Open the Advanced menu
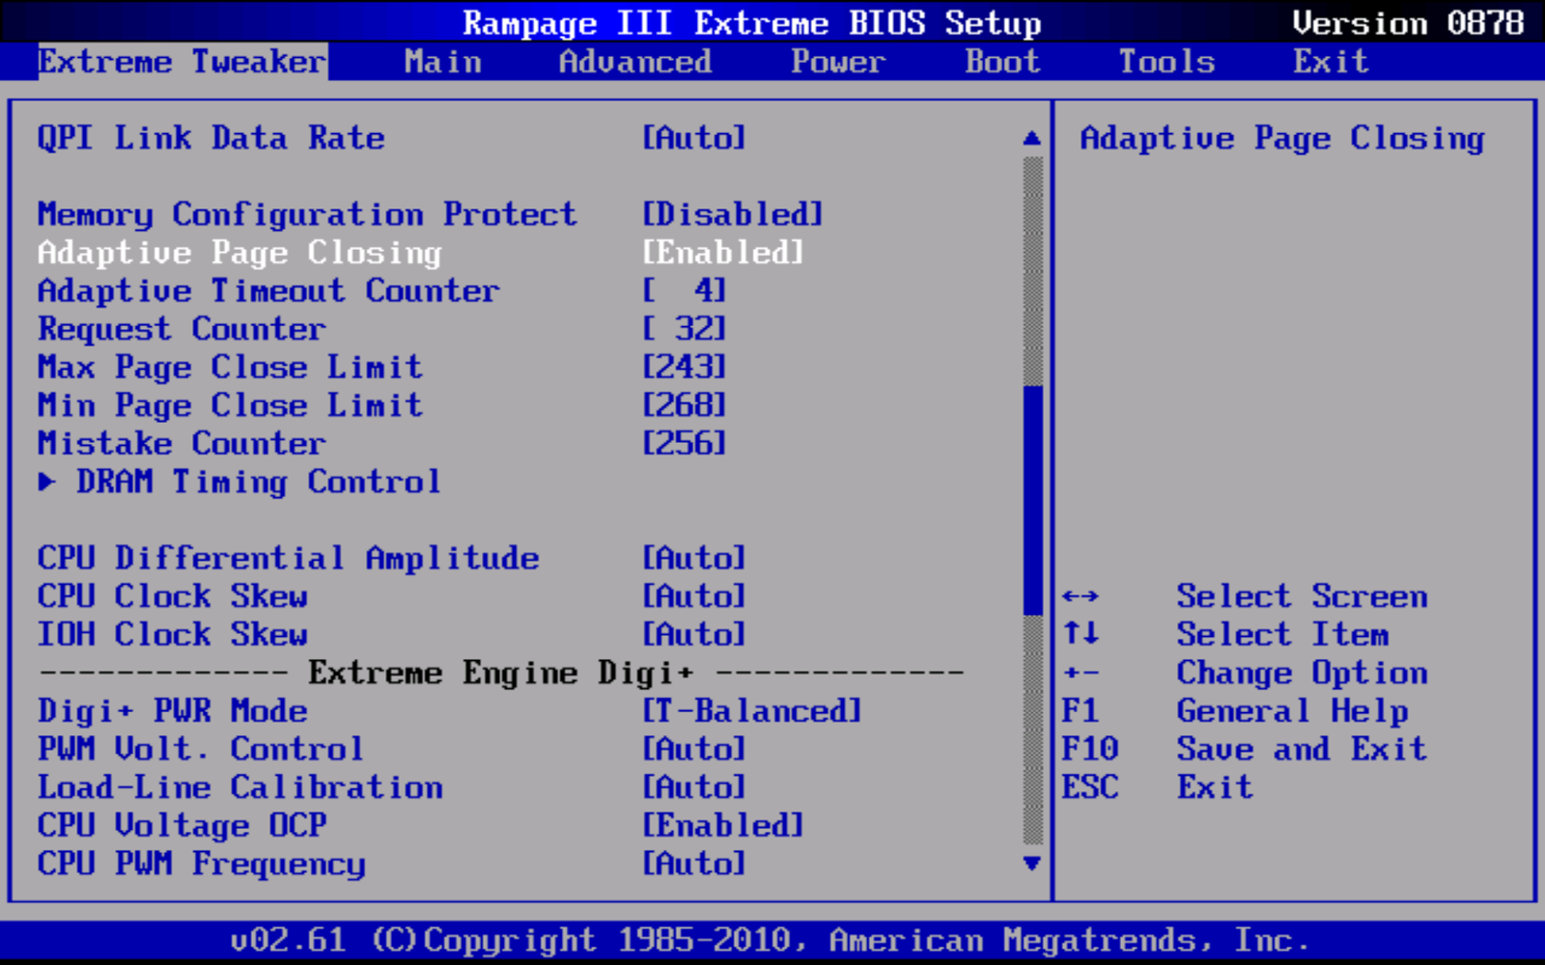The image size is (1545, 965). (636, 61)
